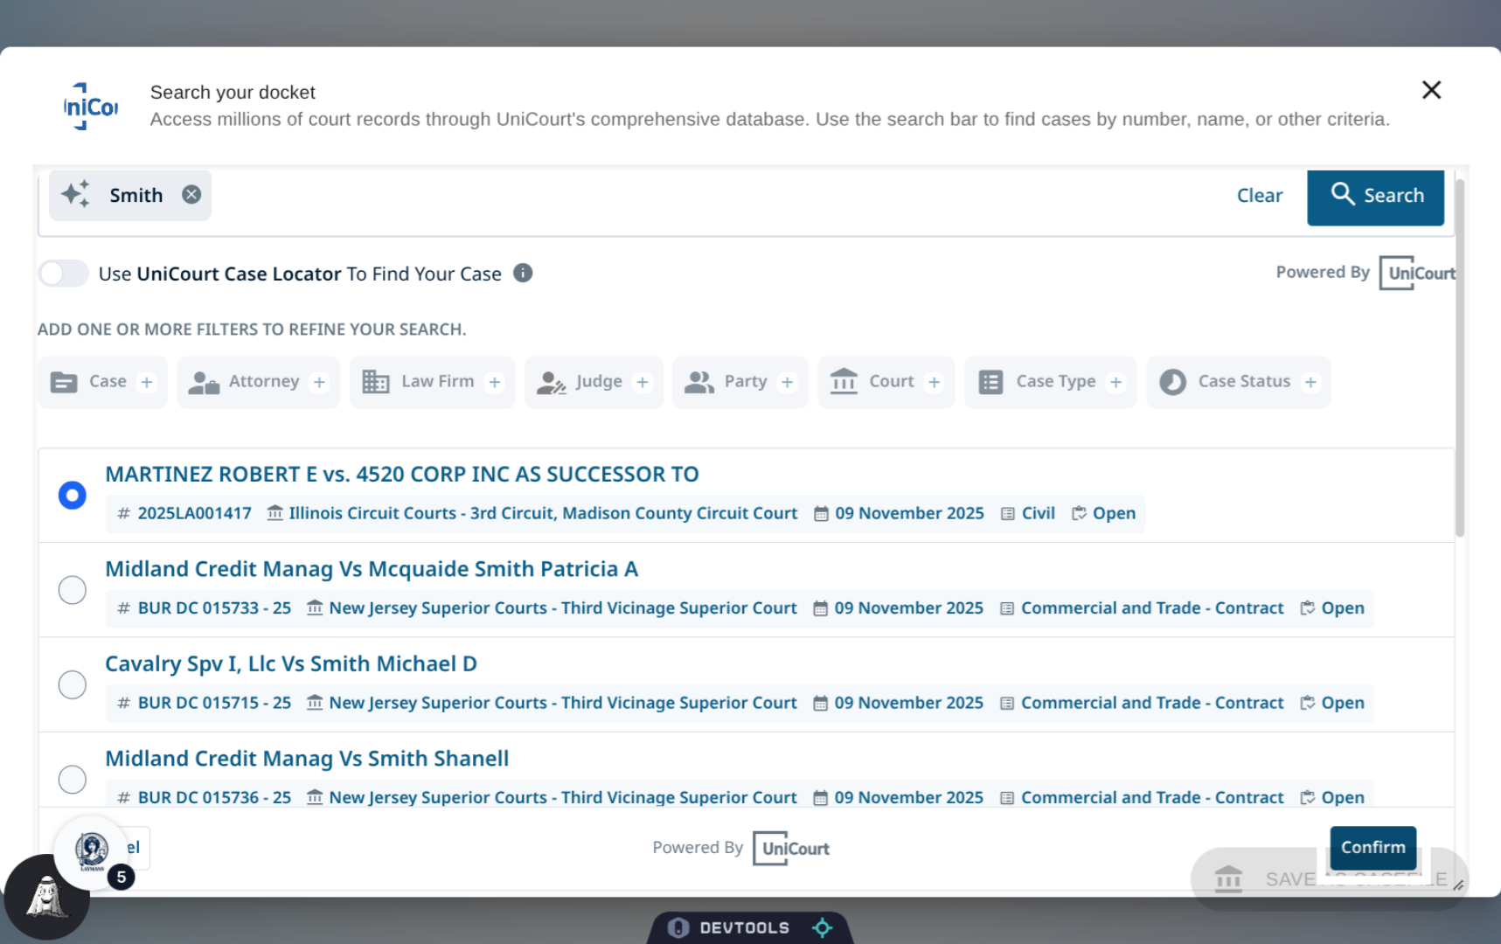Click case number BUR DC 015733 - 25
1501x944 pixels.
[x=214, y=608]
